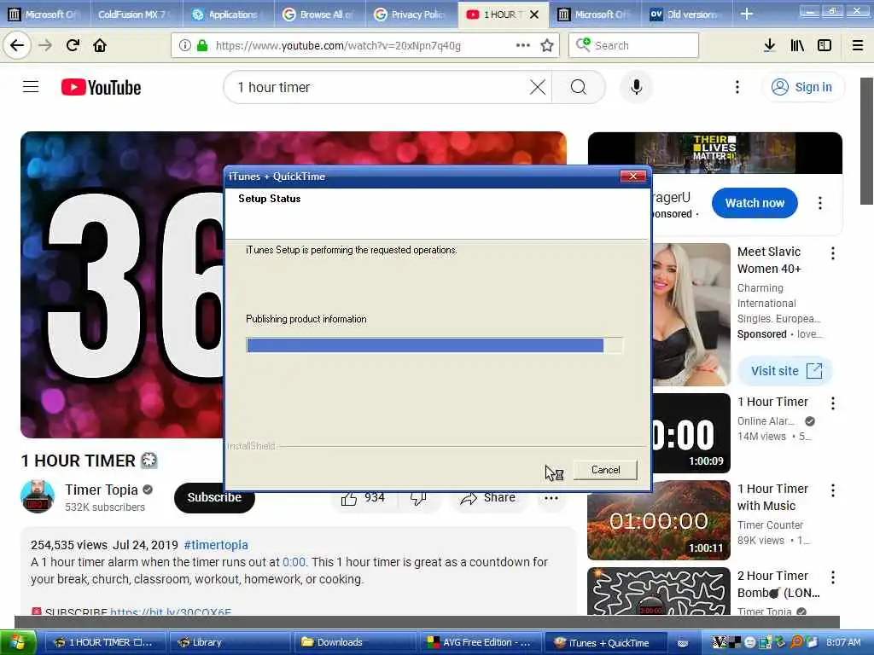Open the Firefox hamburger menu

(858, 45)
